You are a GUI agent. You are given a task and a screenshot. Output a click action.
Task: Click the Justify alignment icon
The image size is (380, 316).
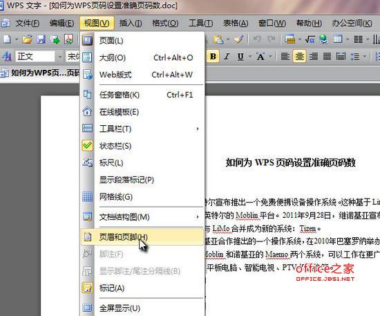click(x=327, y=57)
